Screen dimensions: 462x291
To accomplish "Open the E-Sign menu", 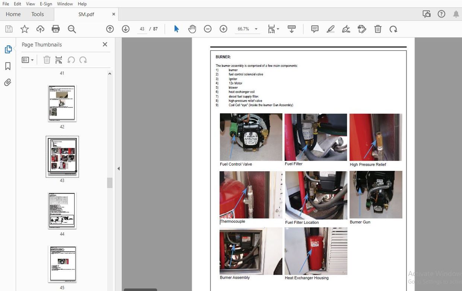I will (45, 4).
